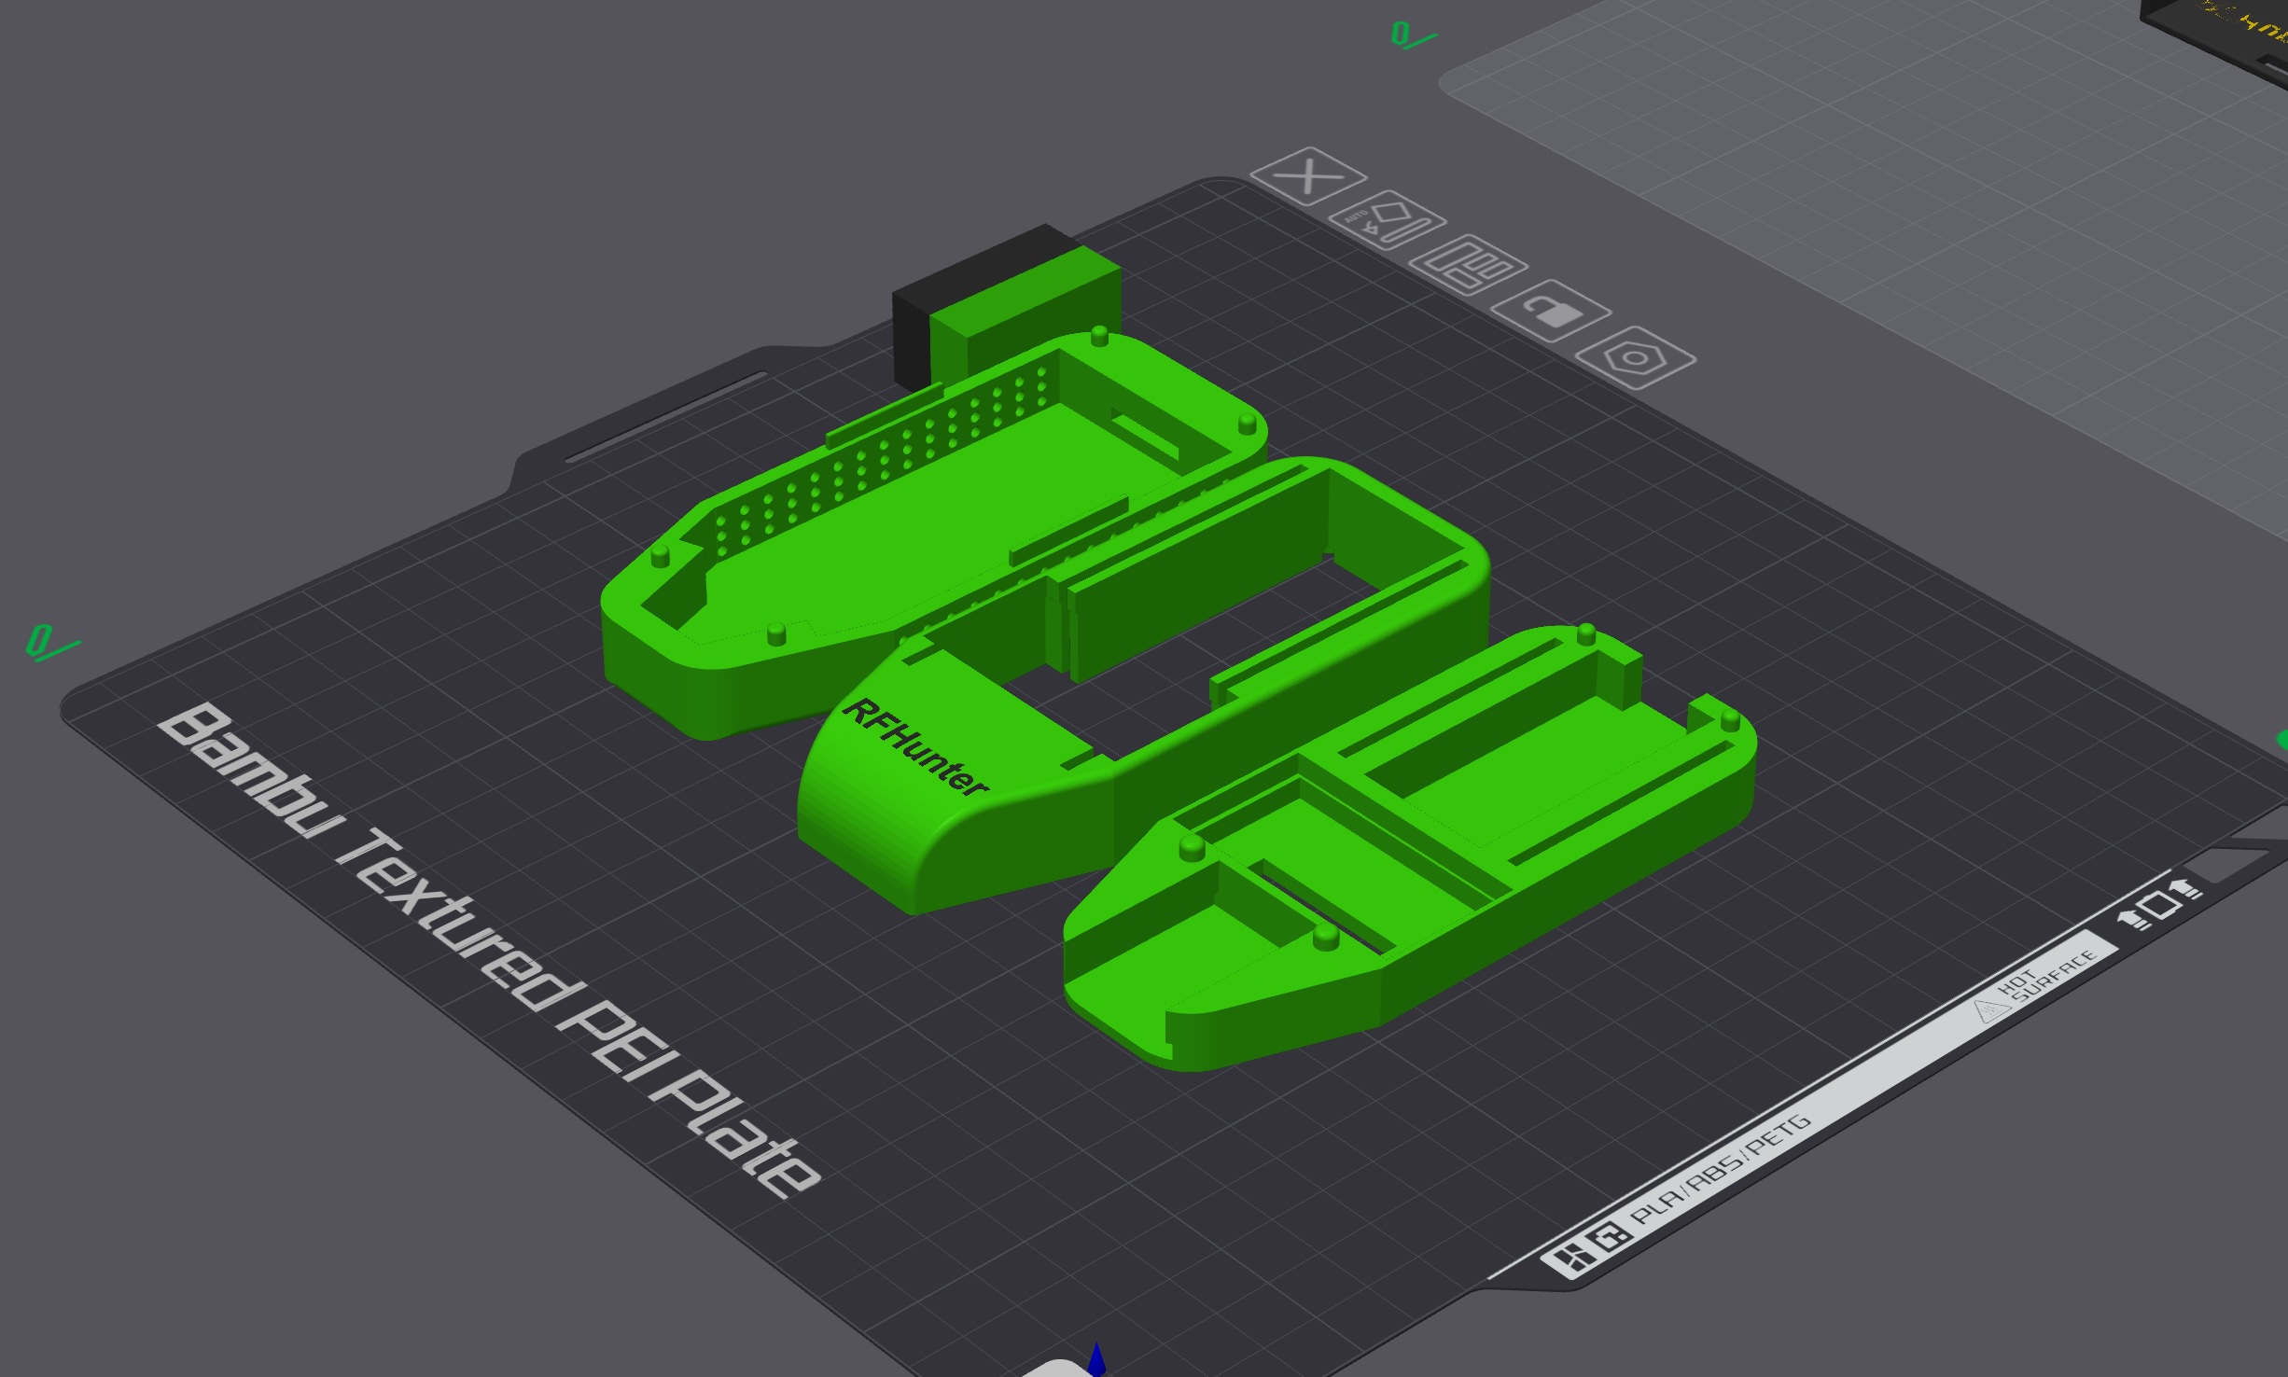Click the Bambu Textured PEI Plate text
2288x1377 pixels.
tap(485, 942)
